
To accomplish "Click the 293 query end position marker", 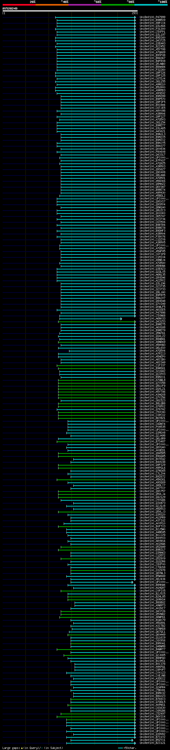I will [x=134, y=13].
